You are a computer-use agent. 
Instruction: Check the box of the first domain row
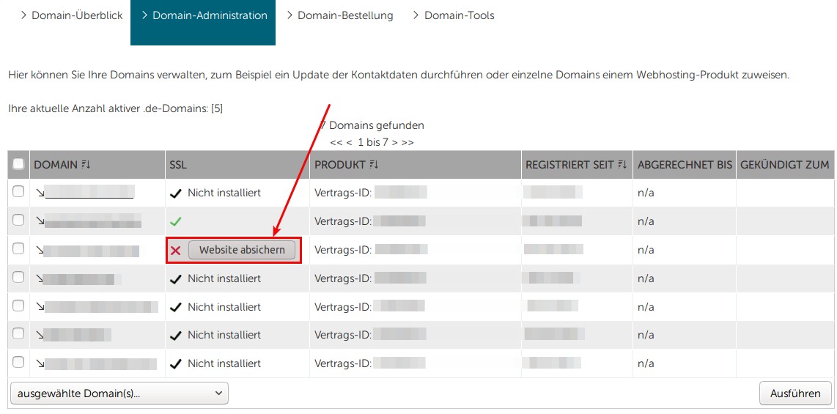[18, 191]
